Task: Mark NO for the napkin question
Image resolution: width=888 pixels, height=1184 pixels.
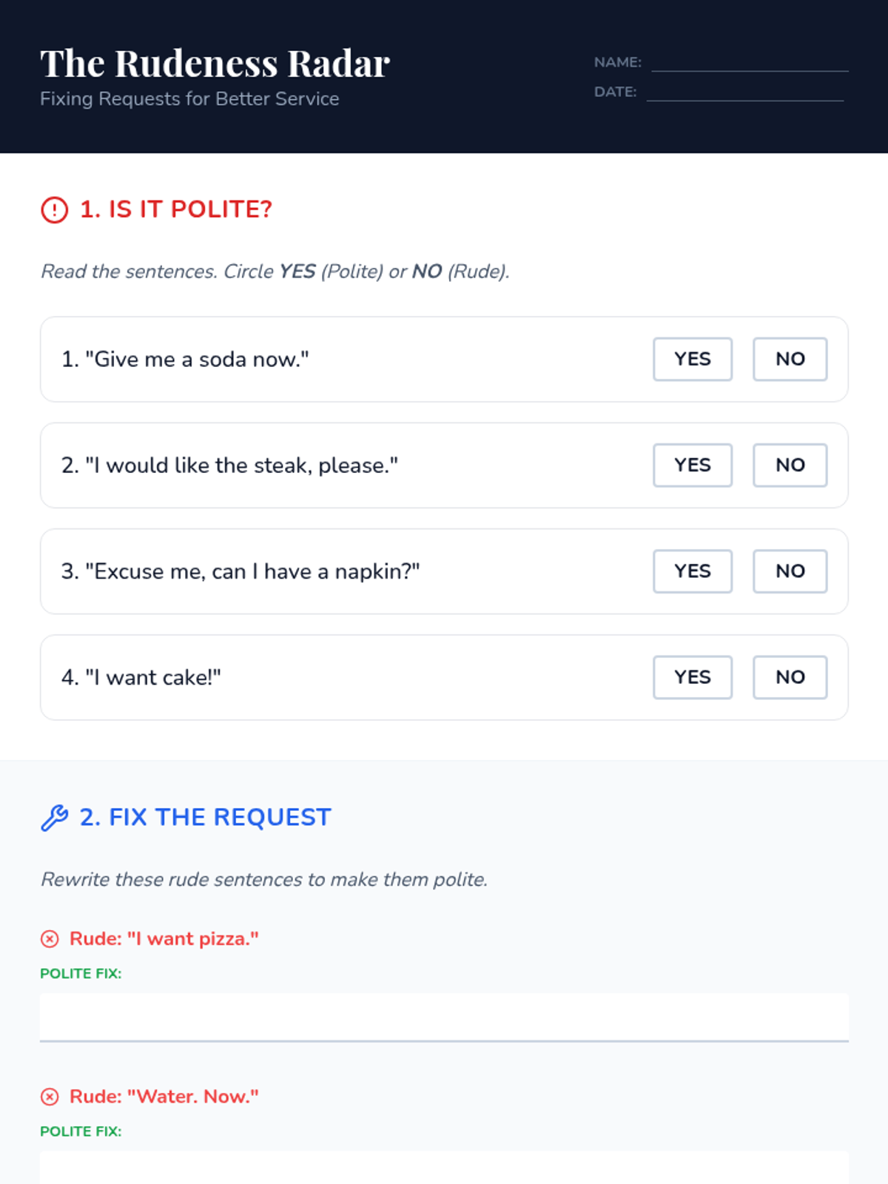Action: (x=790, y=571)
